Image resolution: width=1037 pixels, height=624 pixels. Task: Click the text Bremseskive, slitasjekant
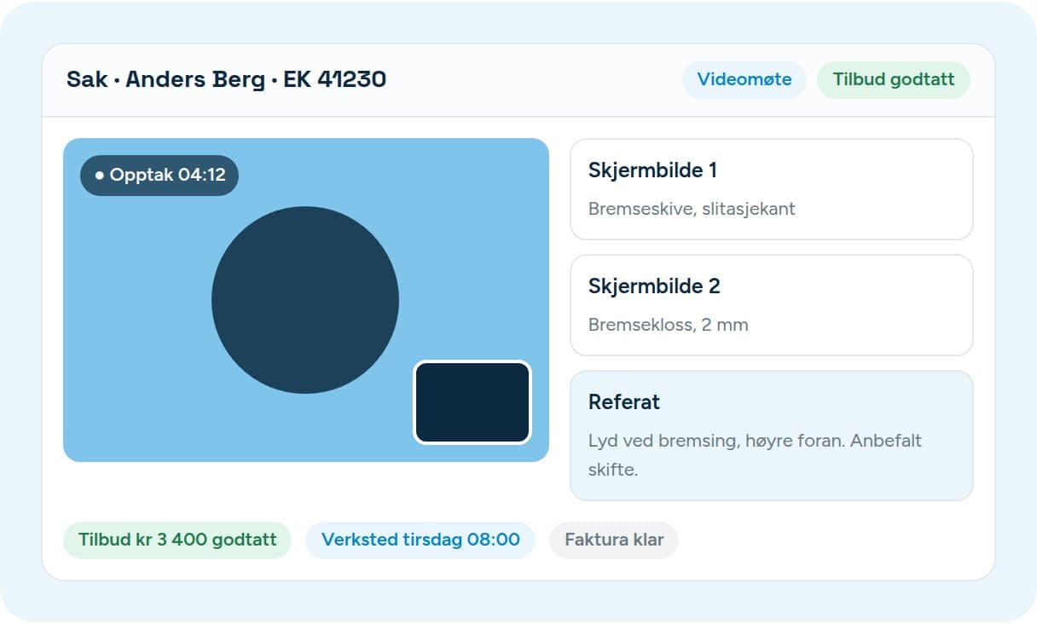[x=692, y=209]
